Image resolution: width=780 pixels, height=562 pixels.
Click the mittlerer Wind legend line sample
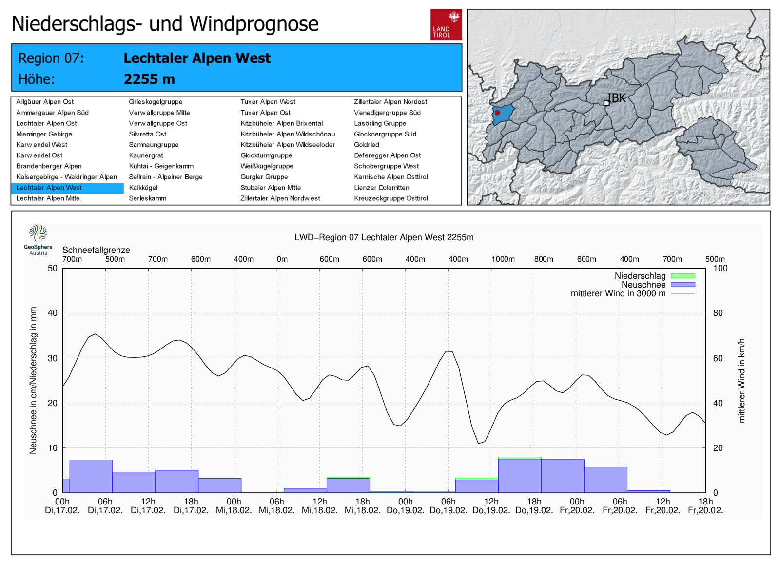pos(682,293)
